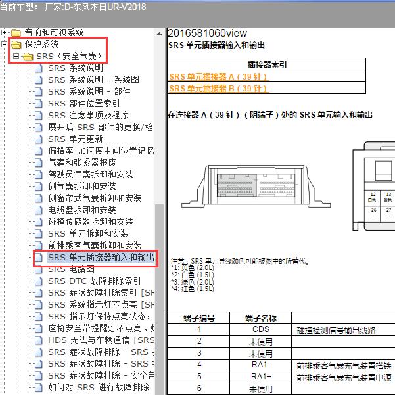Image resolution: width=395 pixels, height=395 pixels.
Task: Select SRS 单元插接器输入和输出 entry
Action: coord(101,257)
